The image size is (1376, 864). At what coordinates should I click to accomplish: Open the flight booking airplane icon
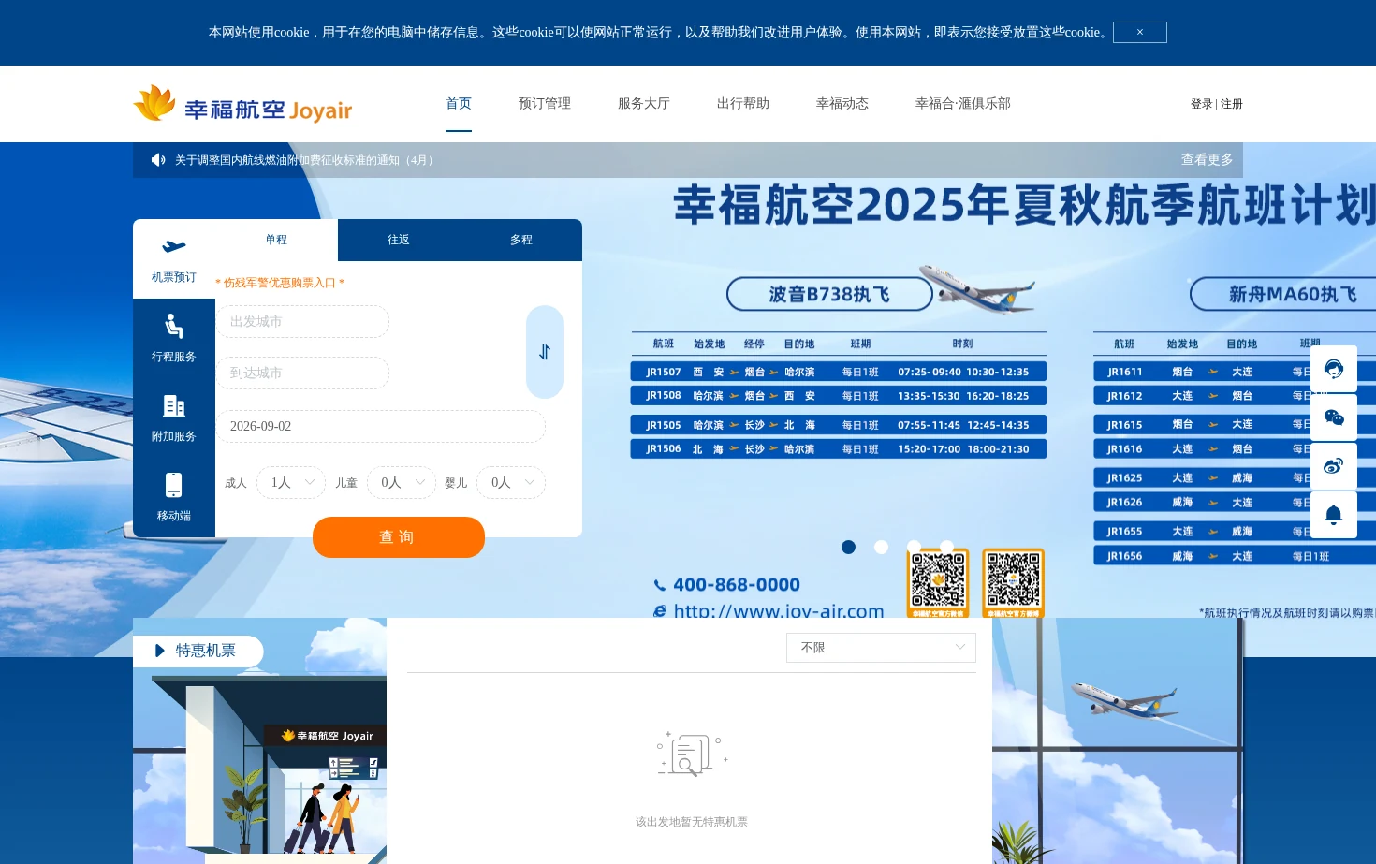point(174,246)
